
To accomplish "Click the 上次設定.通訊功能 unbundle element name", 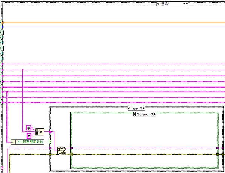I will [30, 142].
